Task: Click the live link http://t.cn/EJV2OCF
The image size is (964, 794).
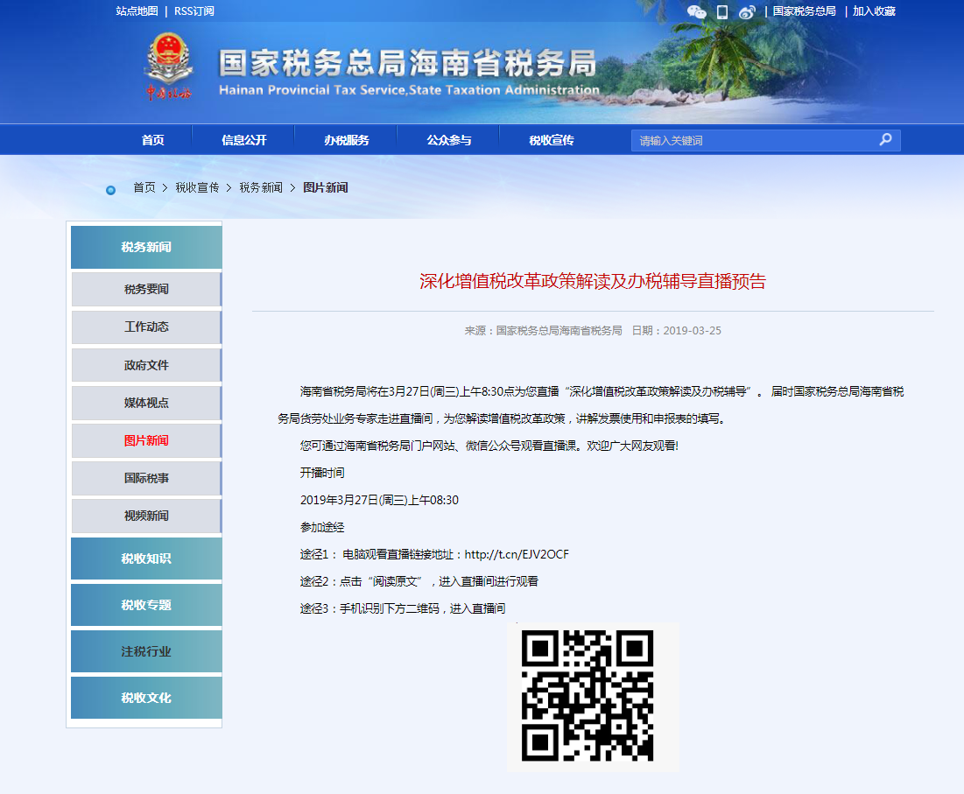Action: [517, 554]
